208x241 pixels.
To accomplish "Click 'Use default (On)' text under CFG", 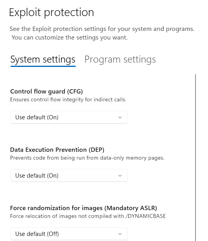I will click(x=37, y=117).
